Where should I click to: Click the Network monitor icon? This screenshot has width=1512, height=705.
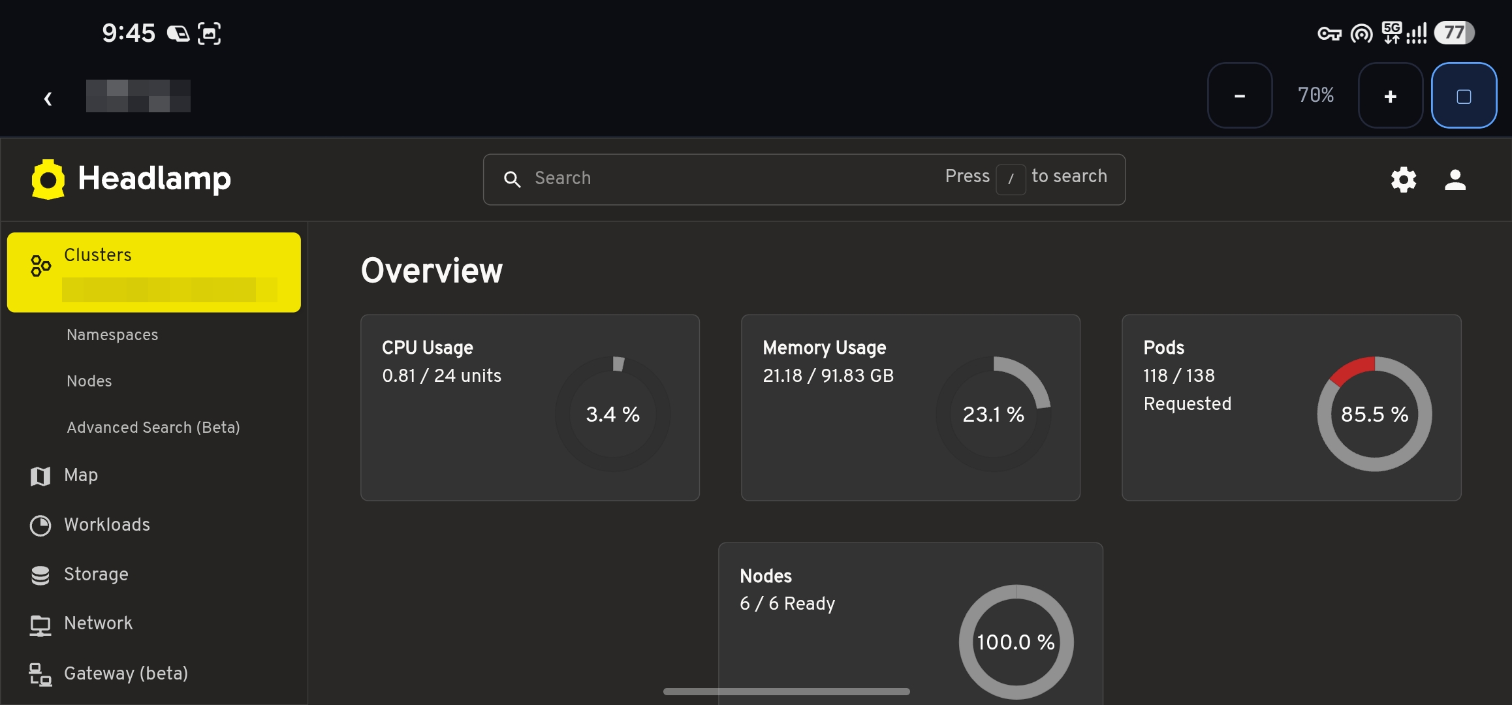pos(40,625)
